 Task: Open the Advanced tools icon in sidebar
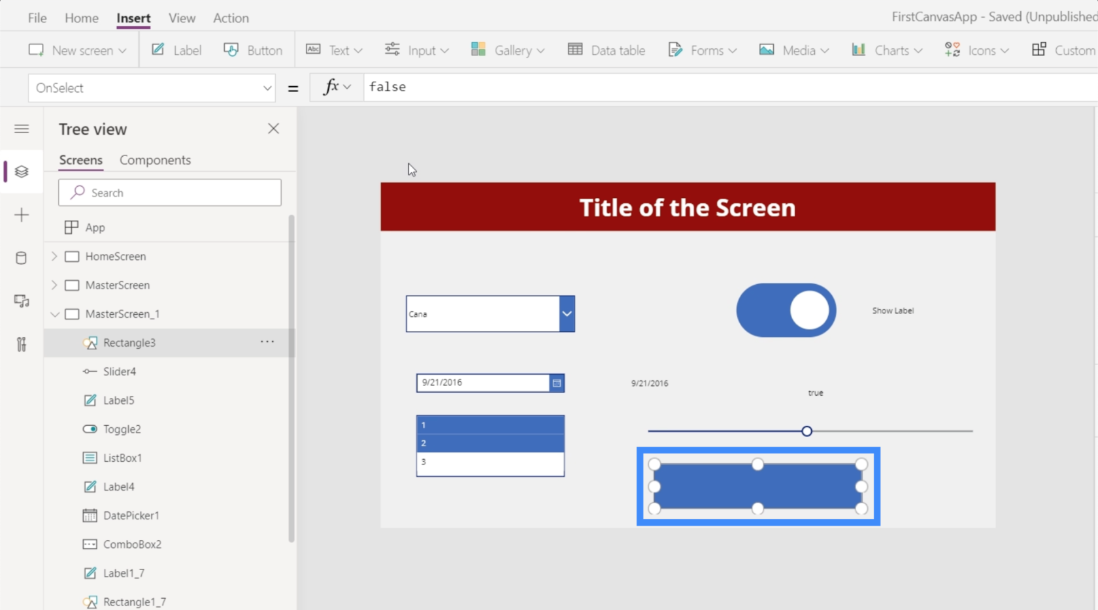point(22,344)
